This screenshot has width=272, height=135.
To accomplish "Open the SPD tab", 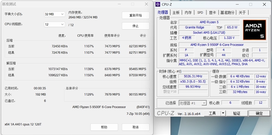I will pyautogui.click(x=200, y=13).
